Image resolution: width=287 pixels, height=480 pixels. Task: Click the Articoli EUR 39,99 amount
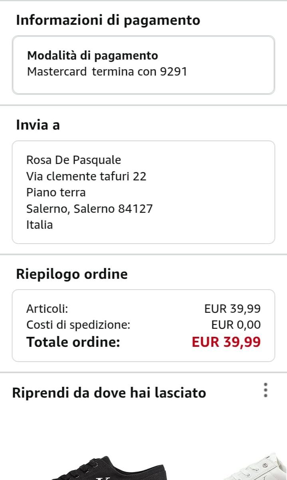pyautogui.click(x=232, y=309)
